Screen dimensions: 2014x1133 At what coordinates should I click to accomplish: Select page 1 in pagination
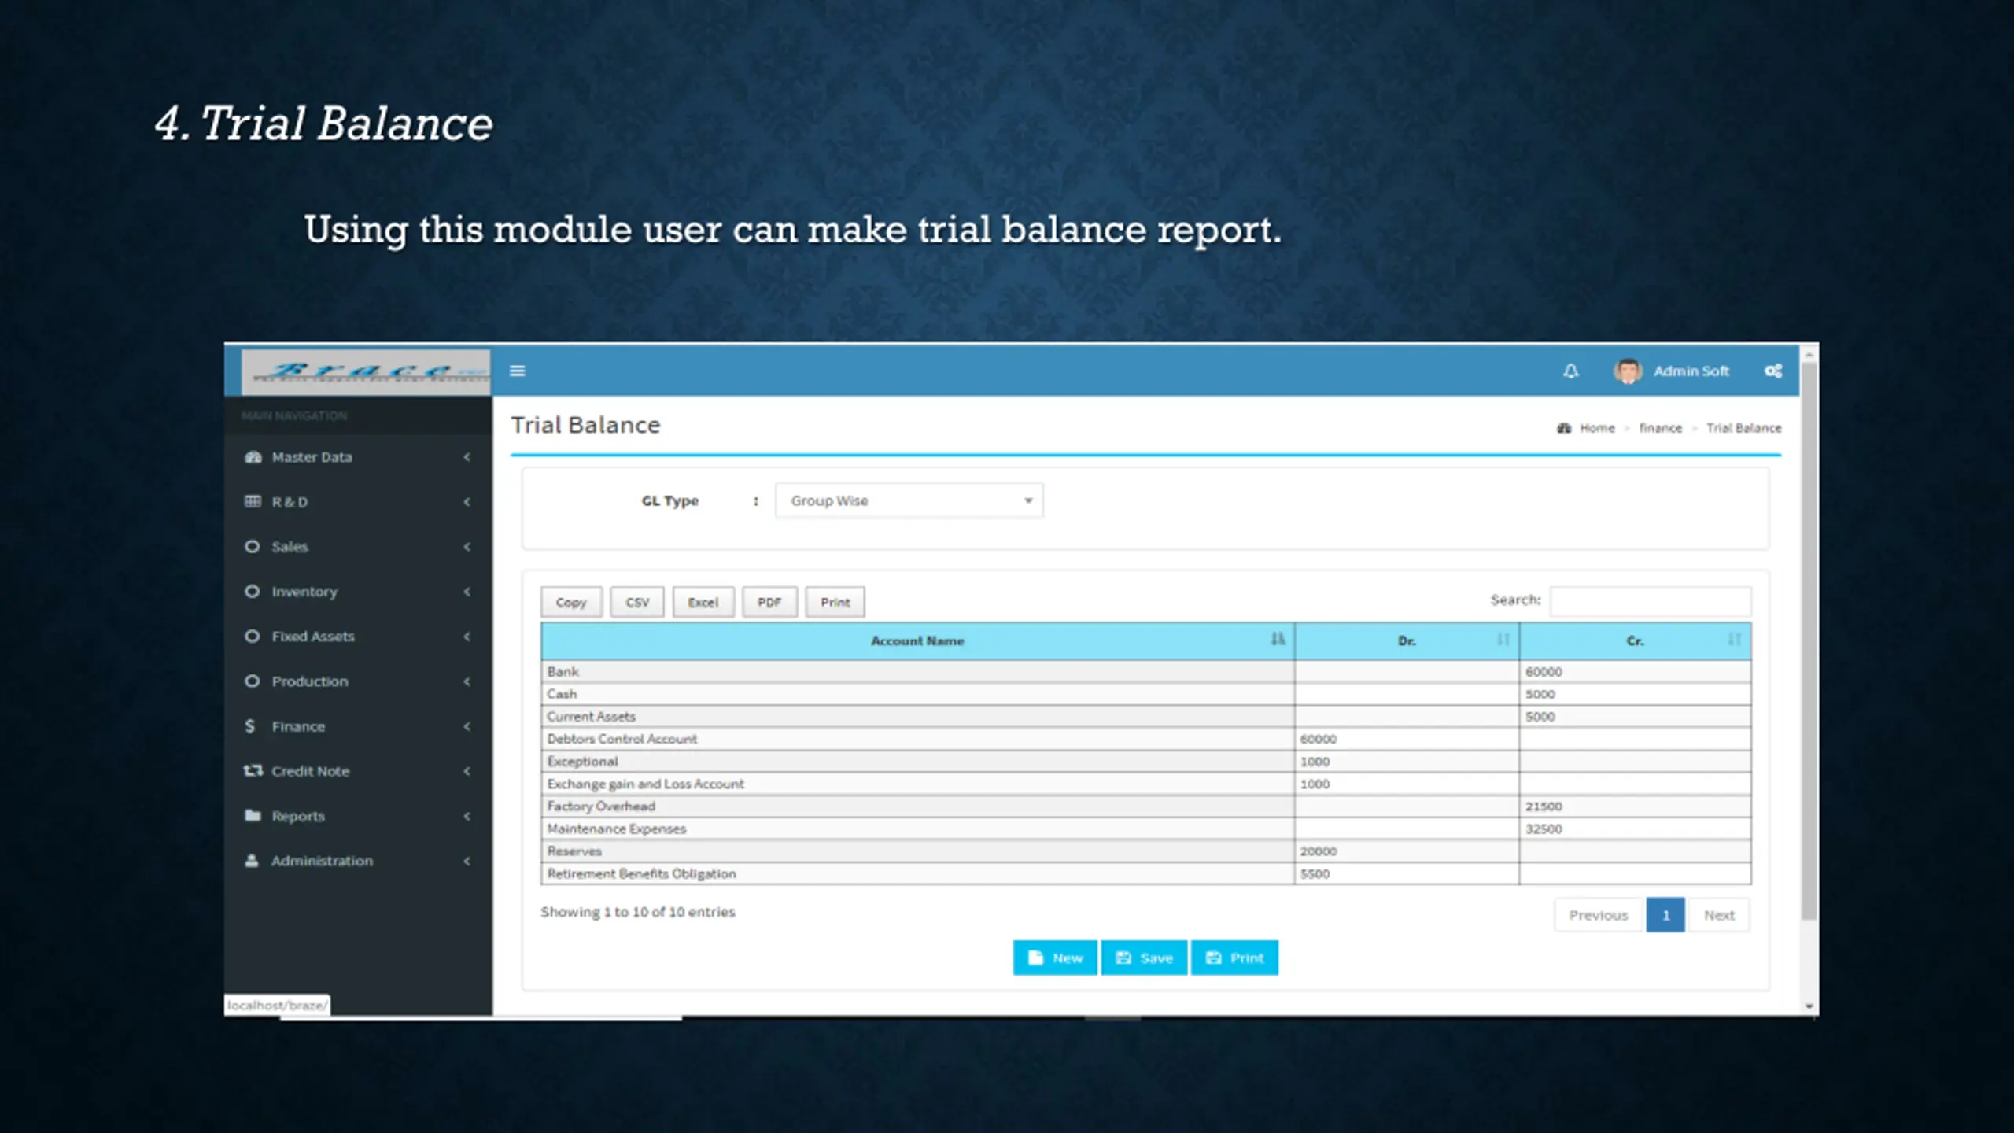1665,915
